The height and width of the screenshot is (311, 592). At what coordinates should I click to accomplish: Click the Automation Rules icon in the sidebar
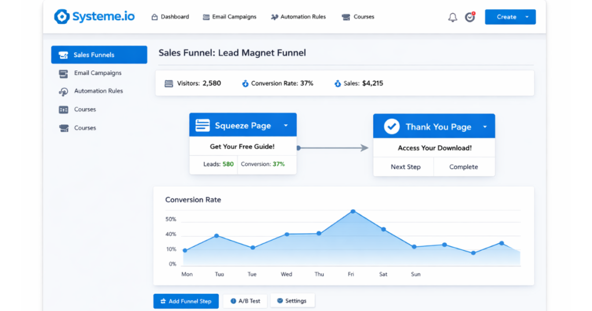pos(63,91)
